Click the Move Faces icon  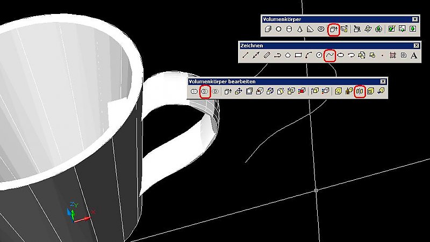[239, 91]
